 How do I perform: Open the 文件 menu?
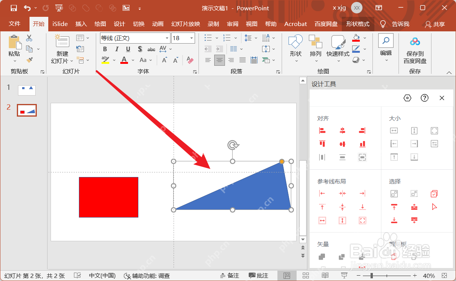pyautogui.click(x=15, y=24)
